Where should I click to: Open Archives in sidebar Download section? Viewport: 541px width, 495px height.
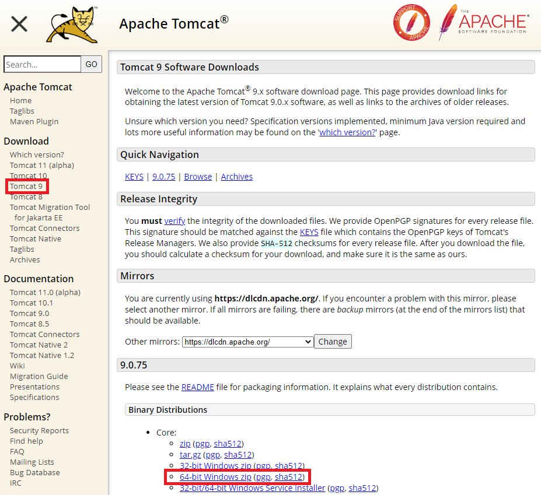pyautogui.click(x=25, y=259)
